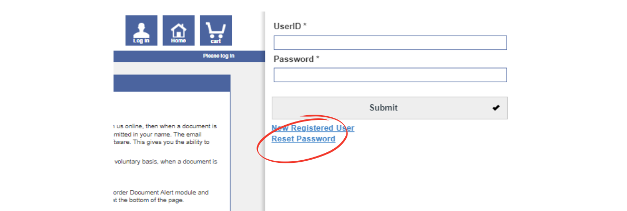
Task: Open the New Registered User link
Action: click(313, 128)
